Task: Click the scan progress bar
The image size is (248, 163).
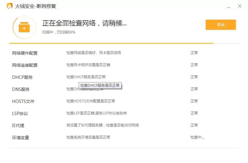Action: [124, 43]
